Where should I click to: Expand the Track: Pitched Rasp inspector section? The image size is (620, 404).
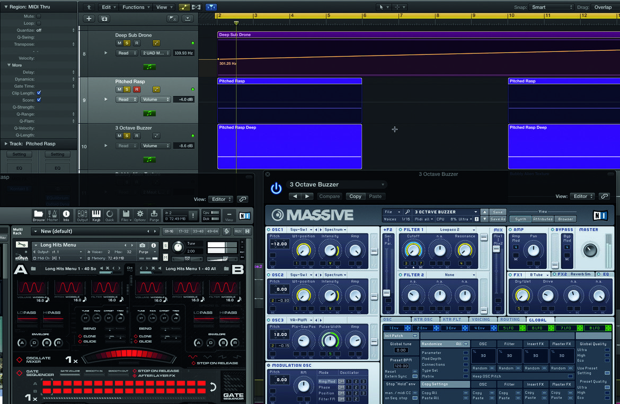pyautogui.click(x=6, y=143)
